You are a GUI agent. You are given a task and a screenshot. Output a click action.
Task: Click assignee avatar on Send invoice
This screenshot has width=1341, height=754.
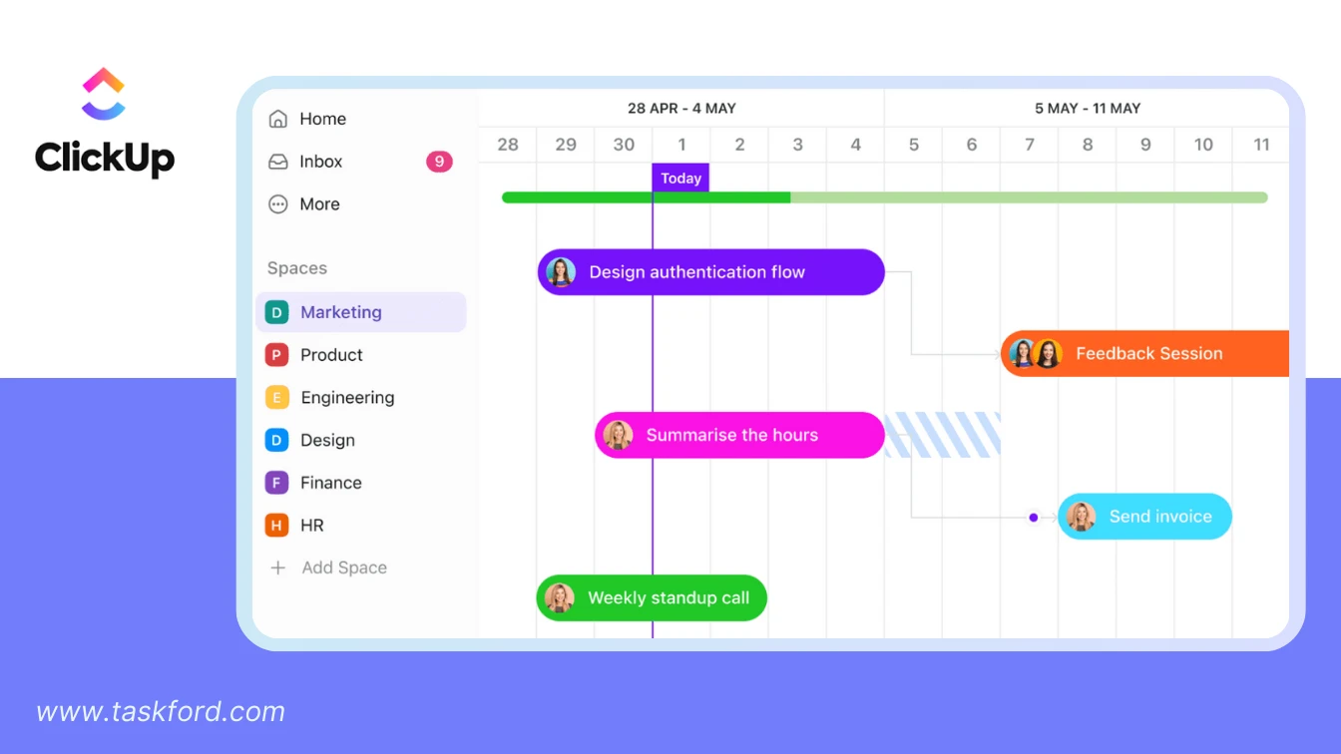coord(1081,517)
